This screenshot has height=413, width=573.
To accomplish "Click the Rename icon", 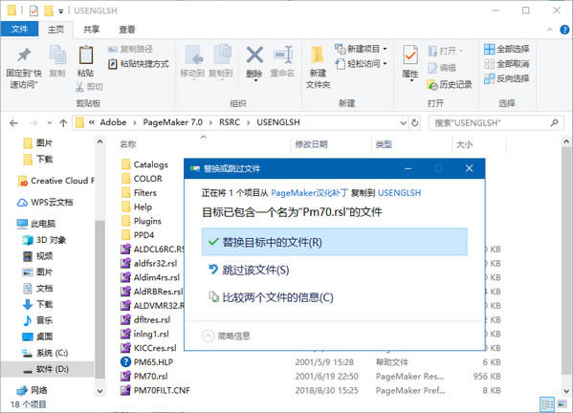I will pyautogui.click(x=283, y=54).
